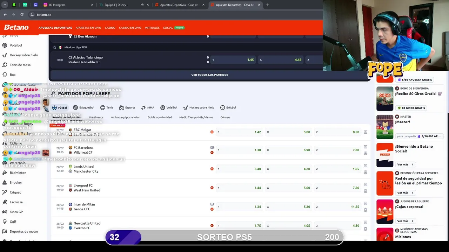Open bet builder shirt icon for Barcelona match
The width and height of the screenshot is (449, 252).
365,153
